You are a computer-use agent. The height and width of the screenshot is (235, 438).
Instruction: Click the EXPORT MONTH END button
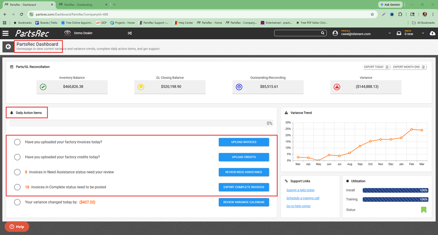[x=409, y=67]
